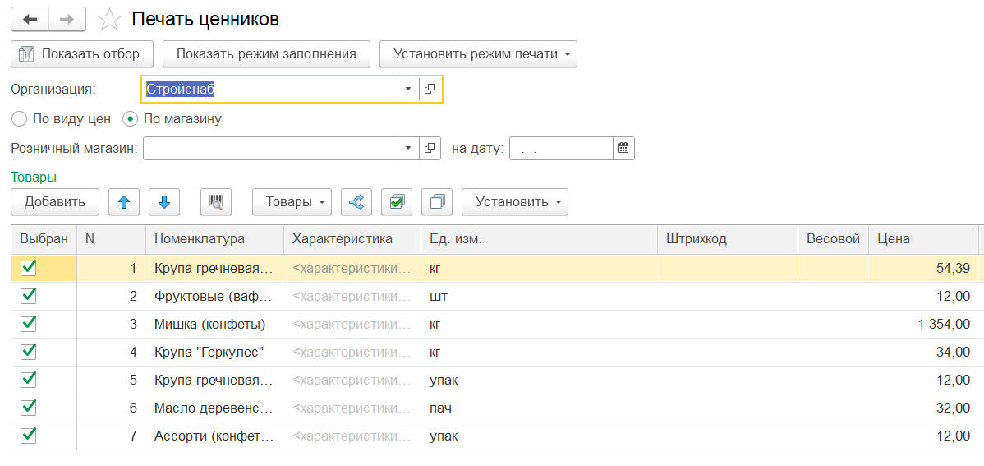Image resolution: width=984 pixels, height=466 pixels.
Task: Click the Ед. изм. column header
Action: [x=539, y=239]
